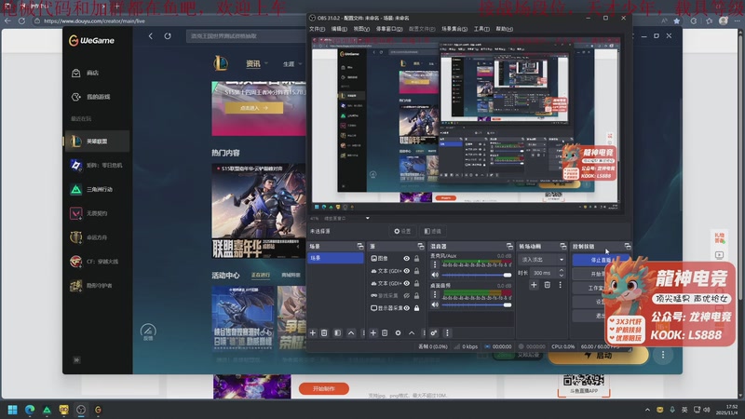Viewport: 745px width, 419px height.
Task: Delete the transition in OBS 转场动画 dock
Action: 548,285
